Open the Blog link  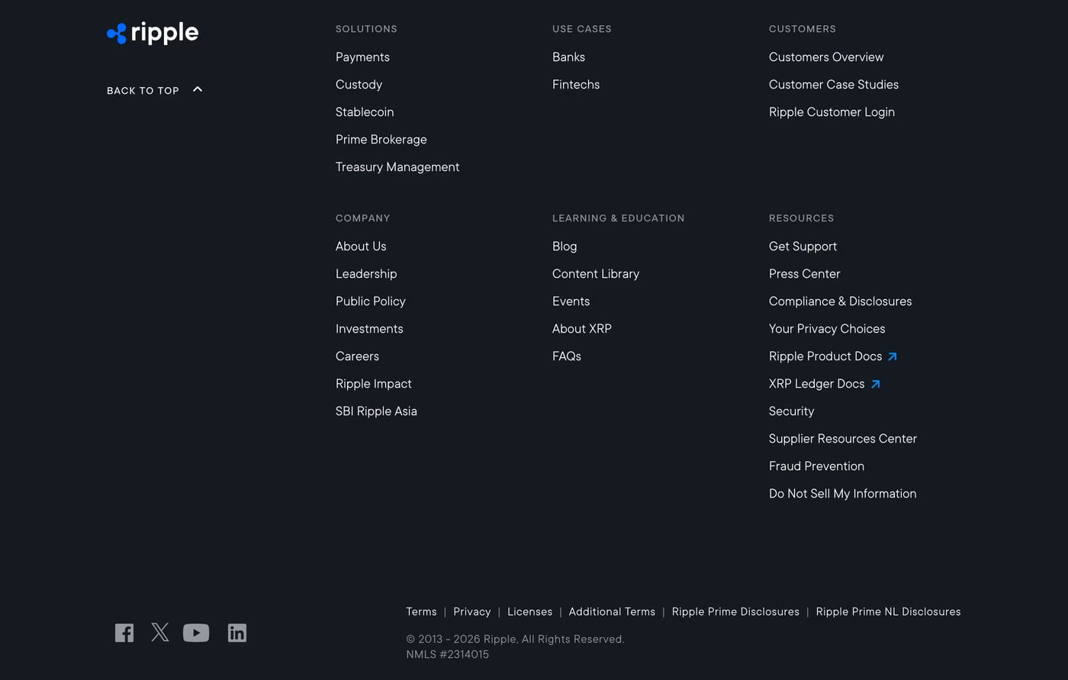[x=565, y=247]
